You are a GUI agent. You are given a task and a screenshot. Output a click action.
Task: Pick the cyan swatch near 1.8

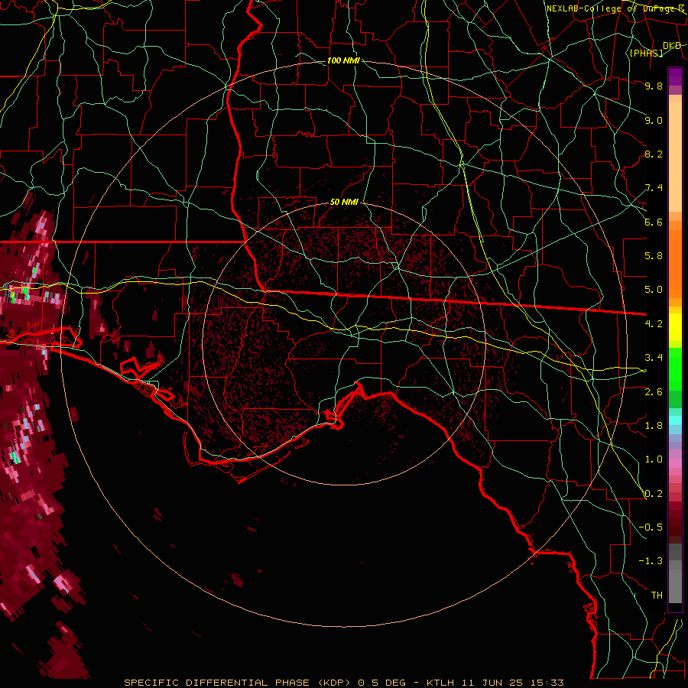(x=675, y=420)
